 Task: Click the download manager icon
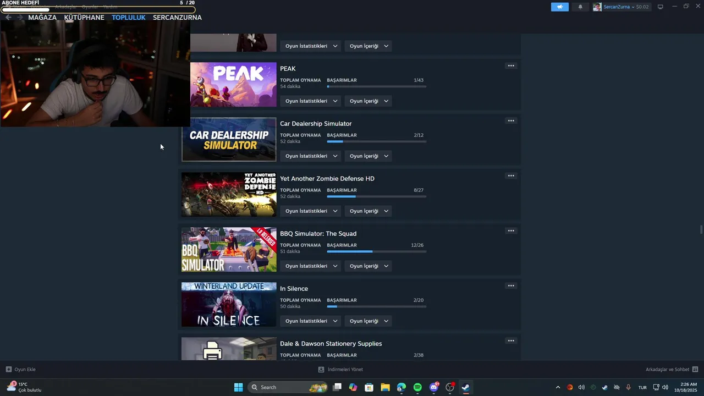click(321, 370)
